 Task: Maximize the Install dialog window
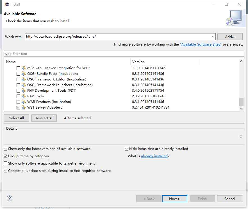point(226,4)
